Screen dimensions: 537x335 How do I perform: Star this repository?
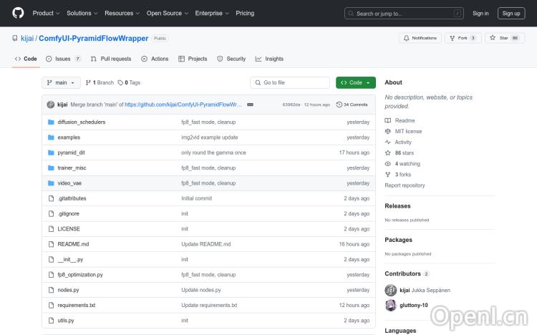point(500,38)
